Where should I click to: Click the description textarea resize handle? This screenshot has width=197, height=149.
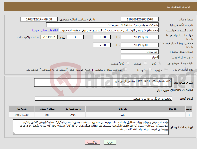point(36,85)
